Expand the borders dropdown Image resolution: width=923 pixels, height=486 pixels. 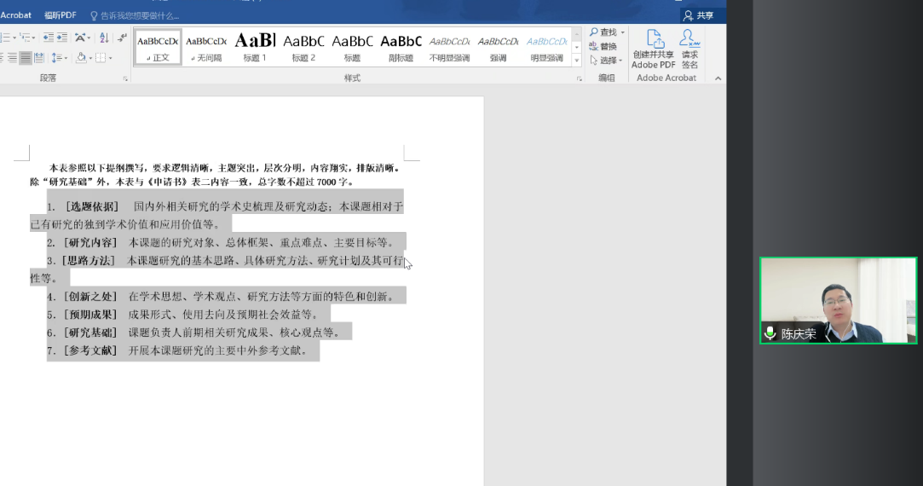[x=110, y=58]
